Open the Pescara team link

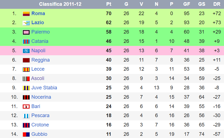[x=40, y=115]
